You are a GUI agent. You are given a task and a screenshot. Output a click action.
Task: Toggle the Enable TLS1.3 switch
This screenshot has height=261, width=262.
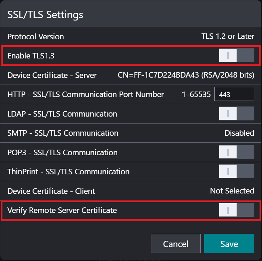(236, 56)
